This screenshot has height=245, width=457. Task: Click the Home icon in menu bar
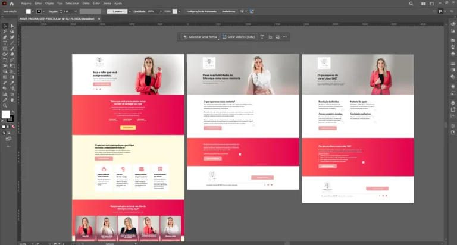click(12, 4)
